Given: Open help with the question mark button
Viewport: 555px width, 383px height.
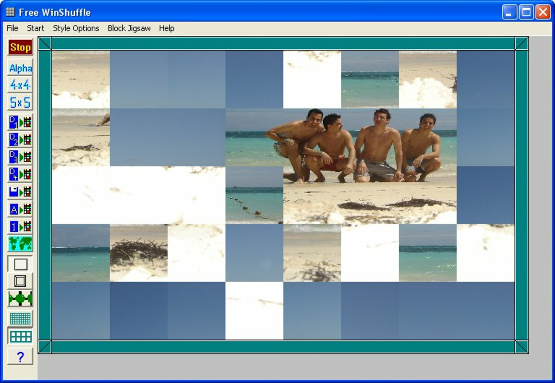Looking at the screenshot, I should (20, 357).
